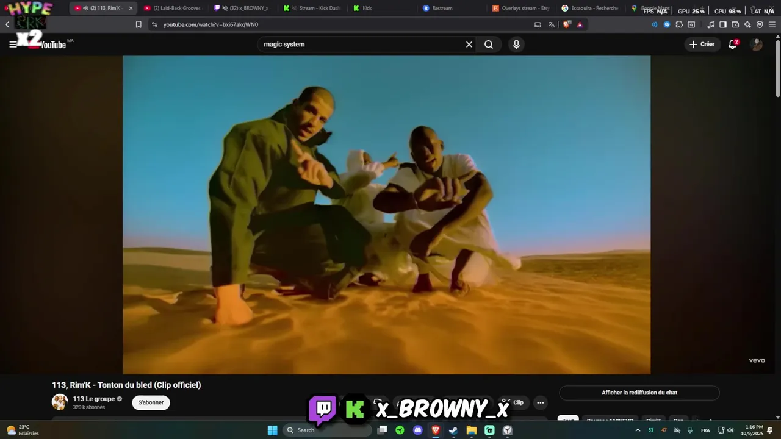Go back with the browser back arrow

[7, 24]
